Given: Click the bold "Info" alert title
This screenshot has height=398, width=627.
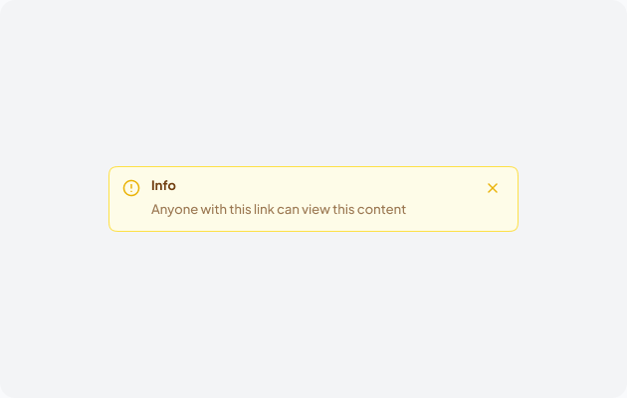Looking at the screenshot, I should coord(163,186).
